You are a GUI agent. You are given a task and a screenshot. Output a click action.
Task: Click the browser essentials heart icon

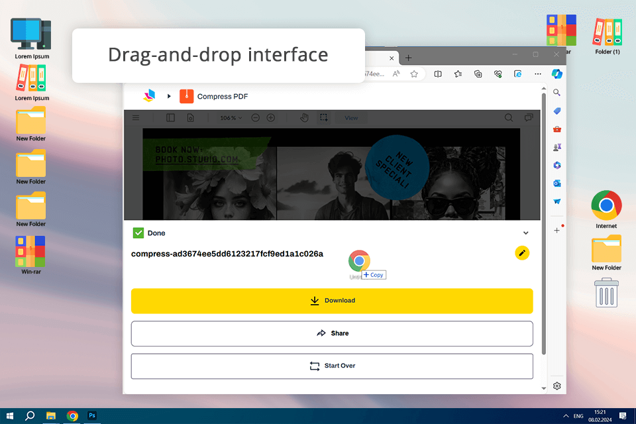point(498,74)
